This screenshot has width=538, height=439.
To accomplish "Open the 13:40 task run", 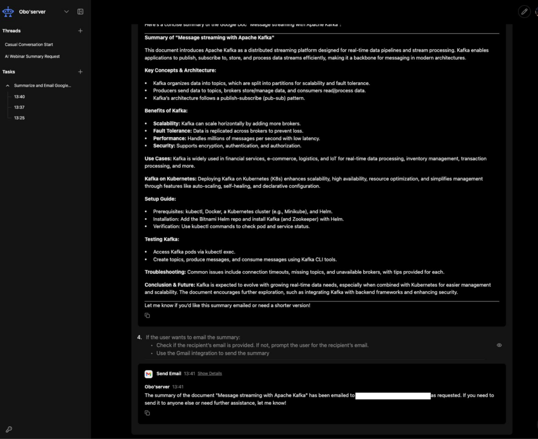I will 19,97.
